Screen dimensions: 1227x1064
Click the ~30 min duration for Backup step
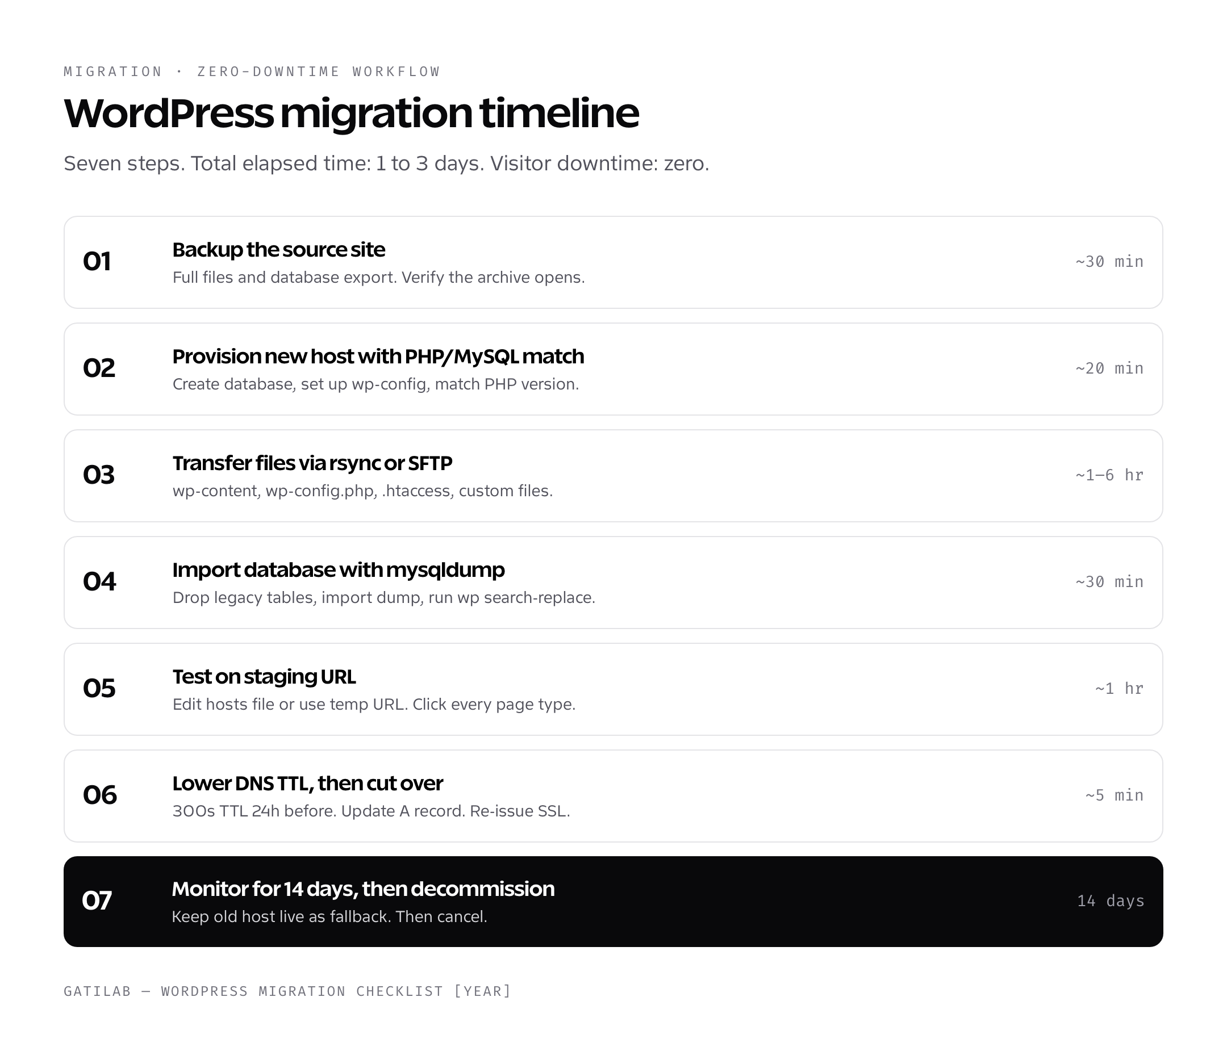click(x=1109, y=262)
